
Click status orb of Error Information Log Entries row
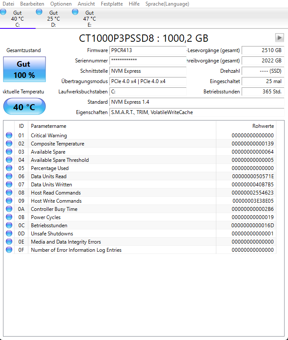pos(9,250)
